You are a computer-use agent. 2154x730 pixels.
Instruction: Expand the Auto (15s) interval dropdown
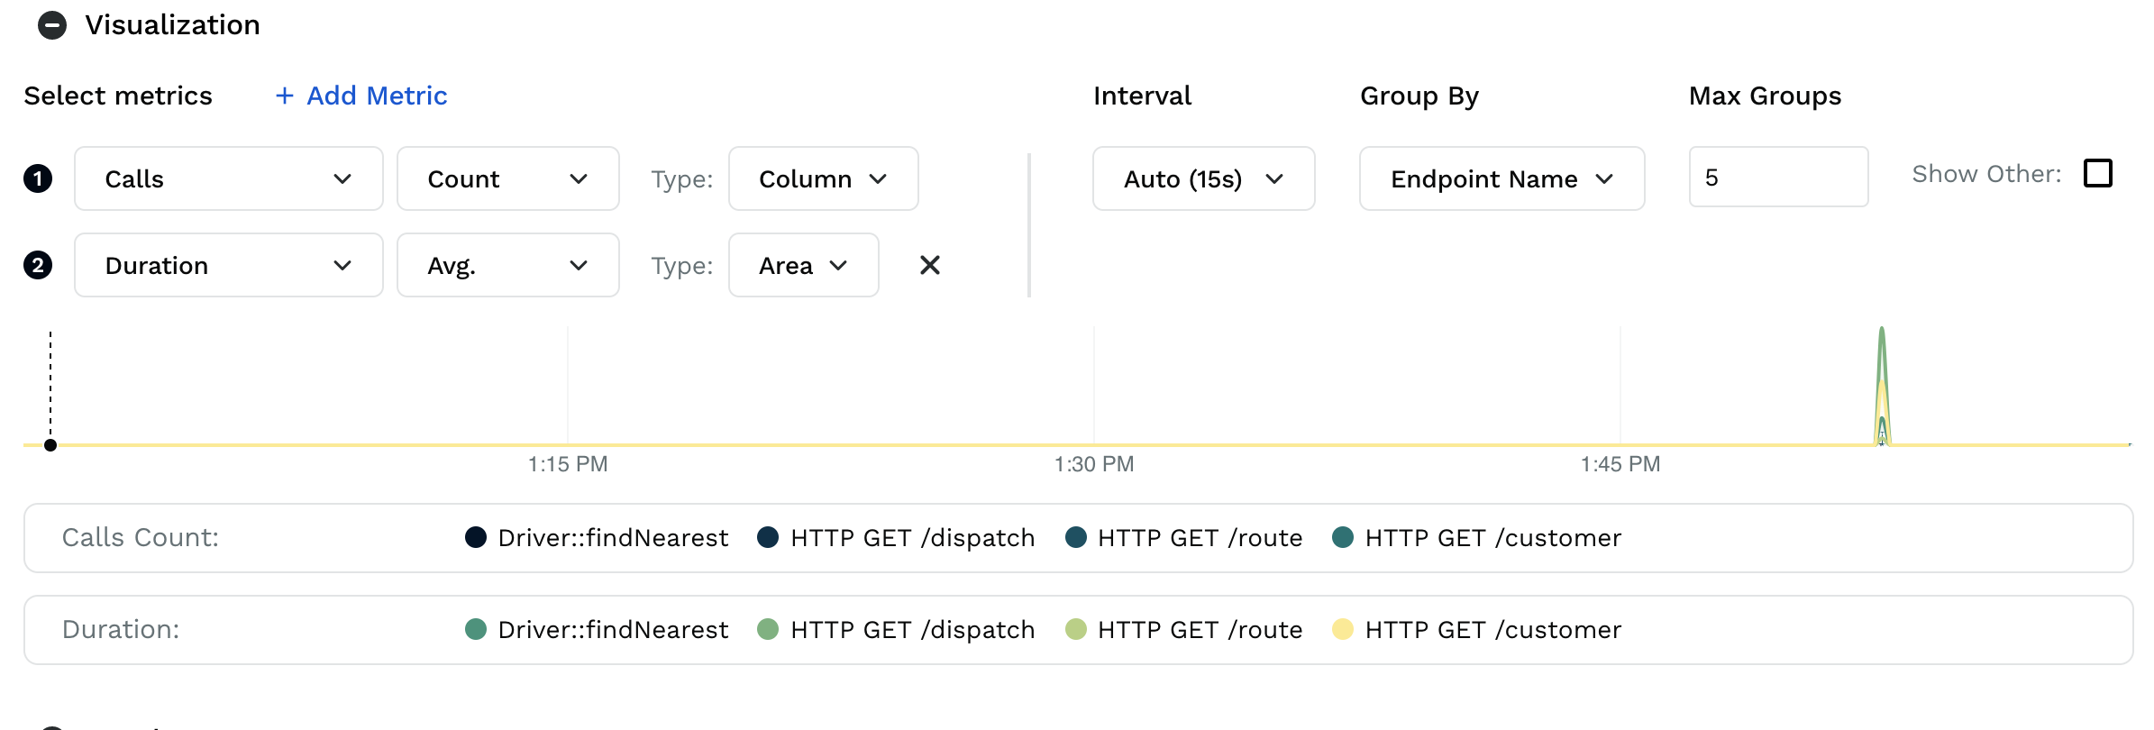1203,178
